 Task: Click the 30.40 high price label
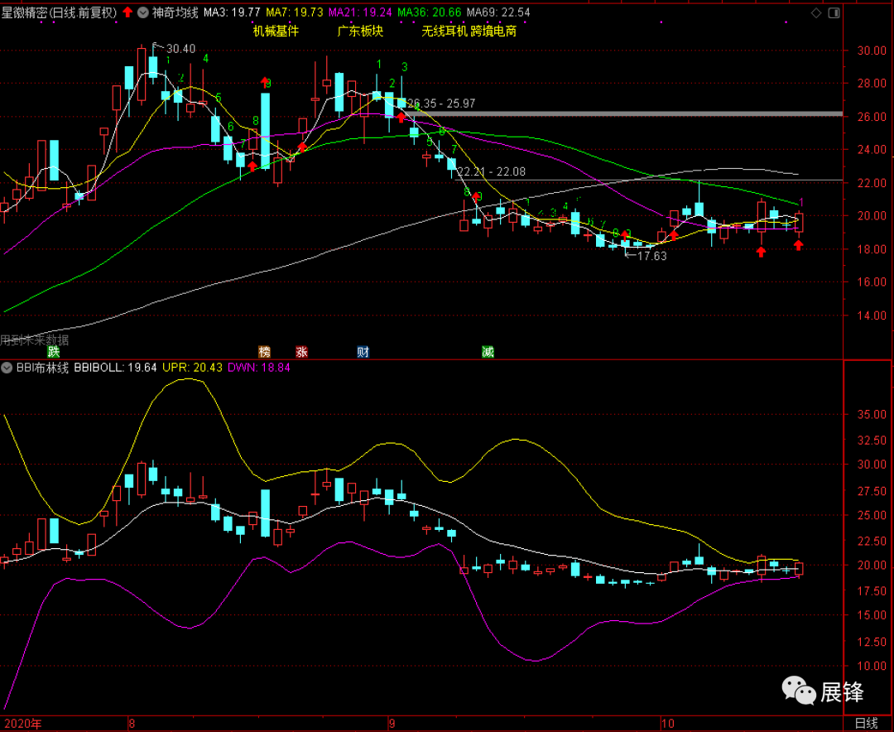[180, 49]
